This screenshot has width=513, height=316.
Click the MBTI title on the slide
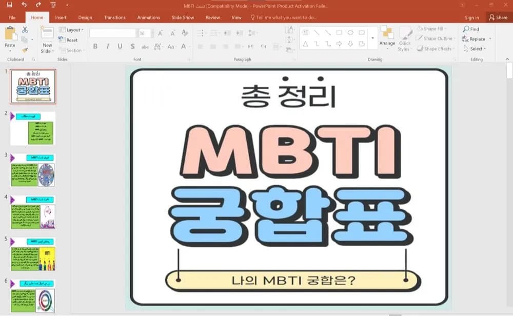290,153
